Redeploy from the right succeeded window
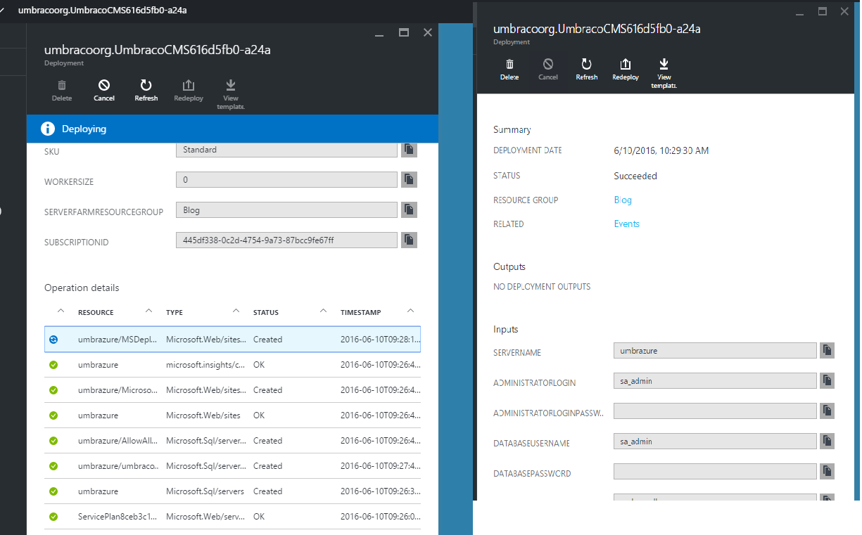 (626, 69)
